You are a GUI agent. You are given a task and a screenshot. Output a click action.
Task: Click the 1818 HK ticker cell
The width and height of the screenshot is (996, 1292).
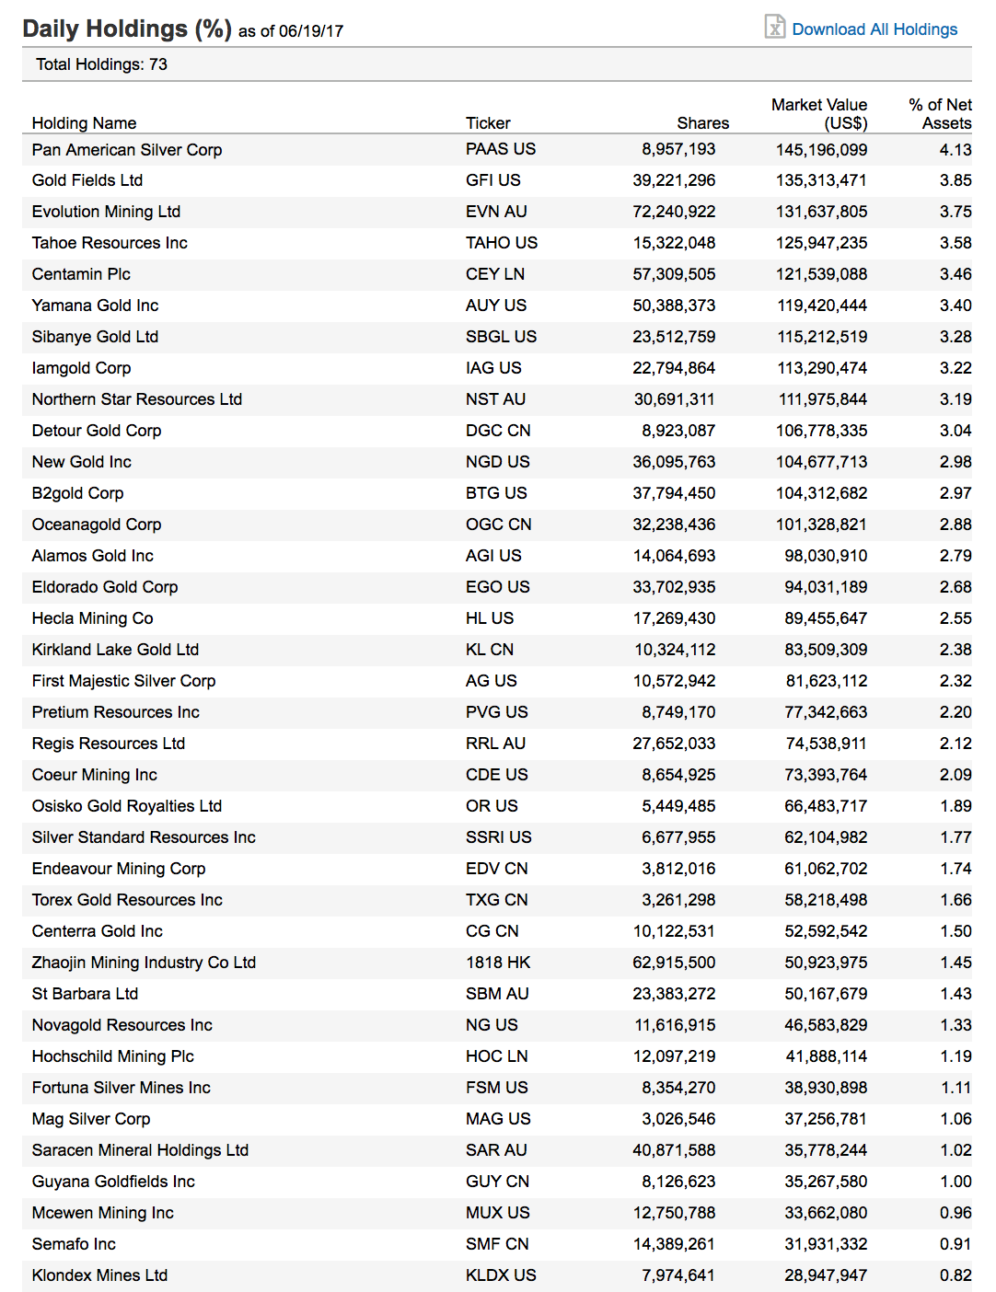pyautogui.click(x=498, y=963)
